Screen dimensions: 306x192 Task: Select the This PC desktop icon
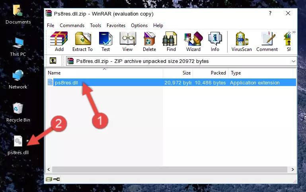[x=18, y=47]
